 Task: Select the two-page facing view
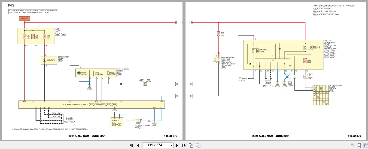[x=366, y=145]
